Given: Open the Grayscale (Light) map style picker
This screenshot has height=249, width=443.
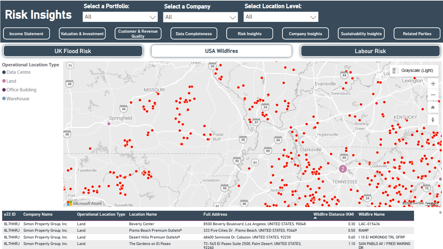Looking at the screenshot, I should pyautogui.click(x=414, y=71).
